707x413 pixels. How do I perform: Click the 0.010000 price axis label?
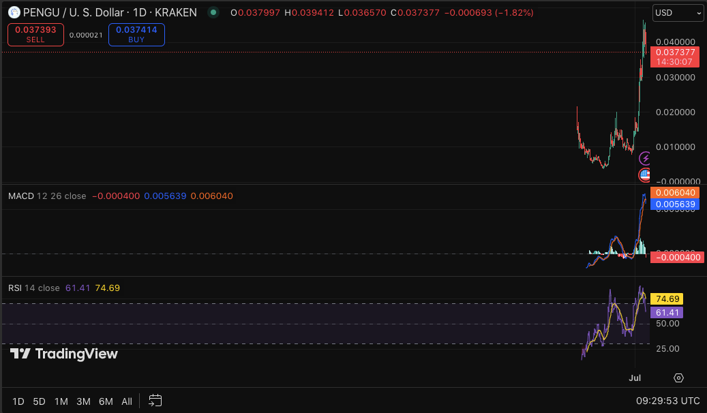pyautogui.click(x=676, y=147)
